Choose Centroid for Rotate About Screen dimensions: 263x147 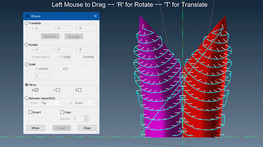click(81, 57)
